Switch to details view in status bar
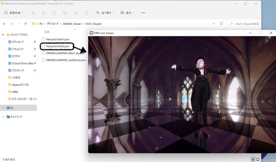Screen dimensions: 276x162 click(253, 159)
